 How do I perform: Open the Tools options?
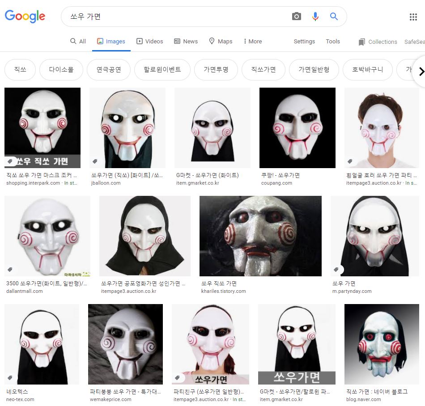click(x=333, y=42)
